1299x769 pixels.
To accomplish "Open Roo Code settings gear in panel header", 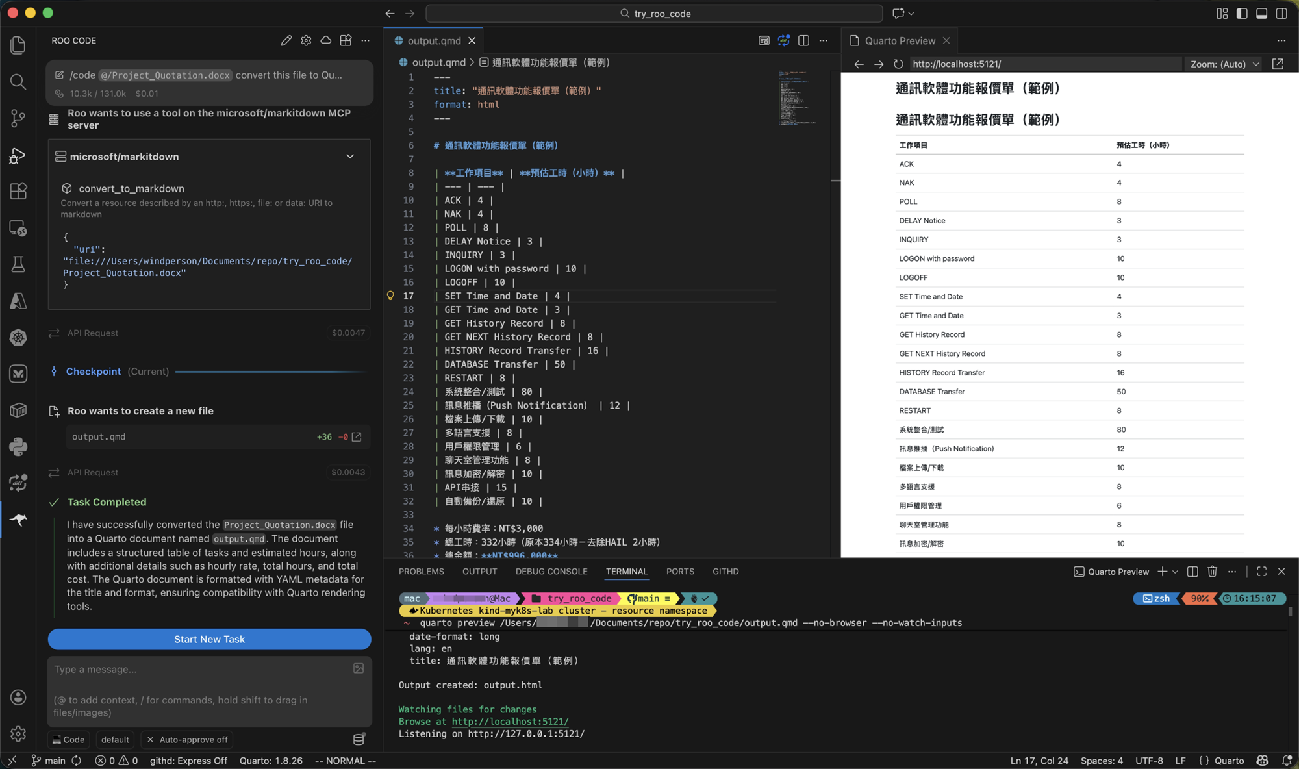I will (306, 40).
